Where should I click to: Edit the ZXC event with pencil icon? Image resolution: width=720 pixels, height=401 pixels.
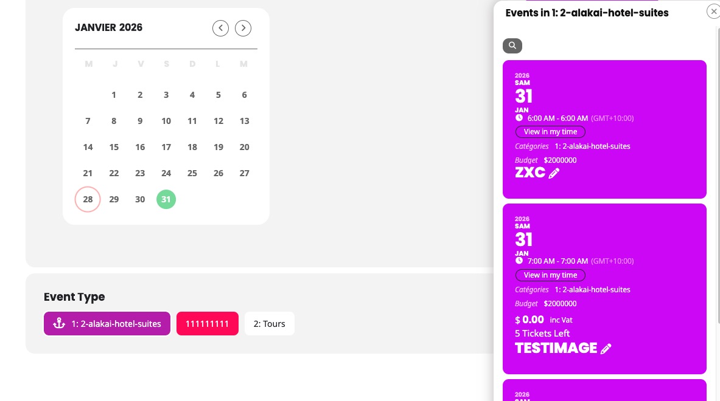click(554, 173)
